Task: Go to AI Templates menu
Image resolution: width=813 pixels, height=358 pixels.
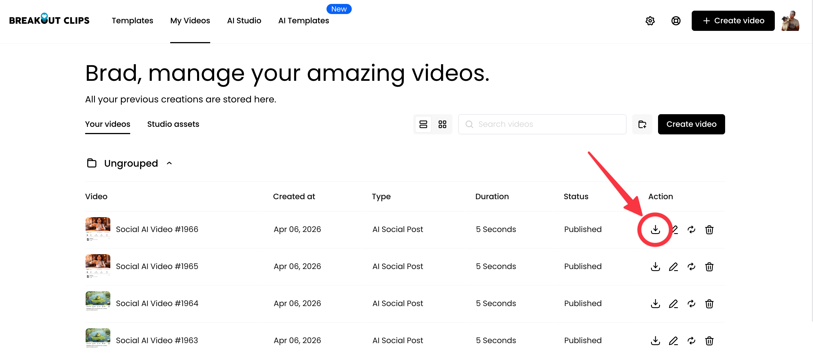Action: point(303,21)
